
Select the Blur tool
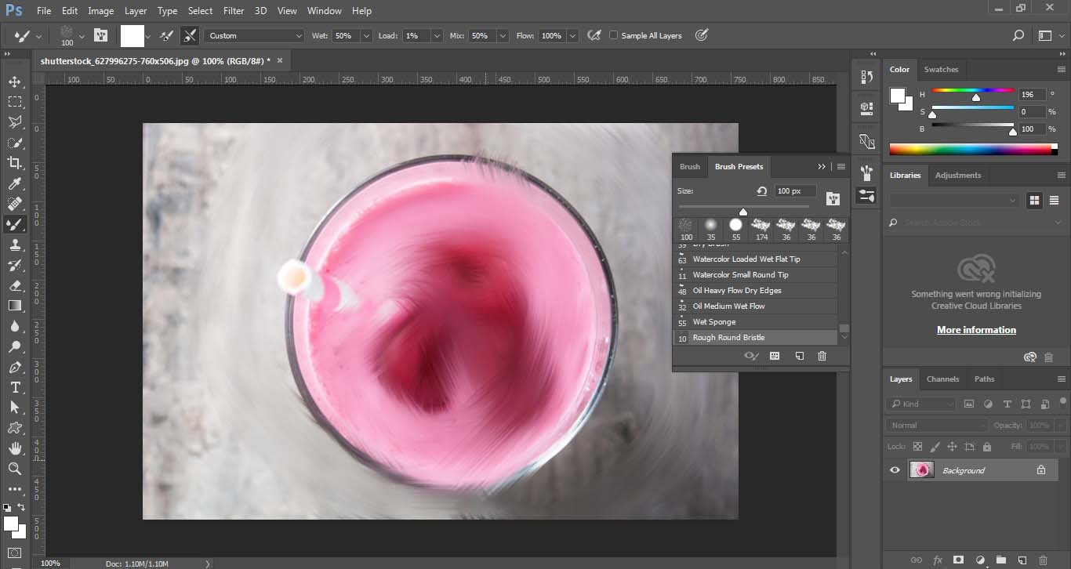tap(14, 326)
